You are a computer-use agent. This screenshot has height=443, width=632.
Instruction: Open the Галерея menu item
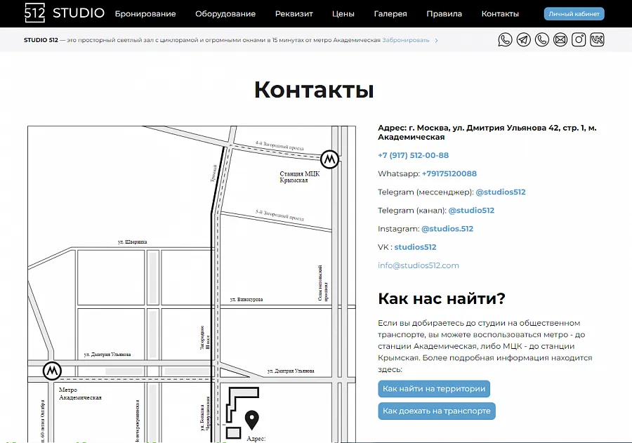point(390,14)
